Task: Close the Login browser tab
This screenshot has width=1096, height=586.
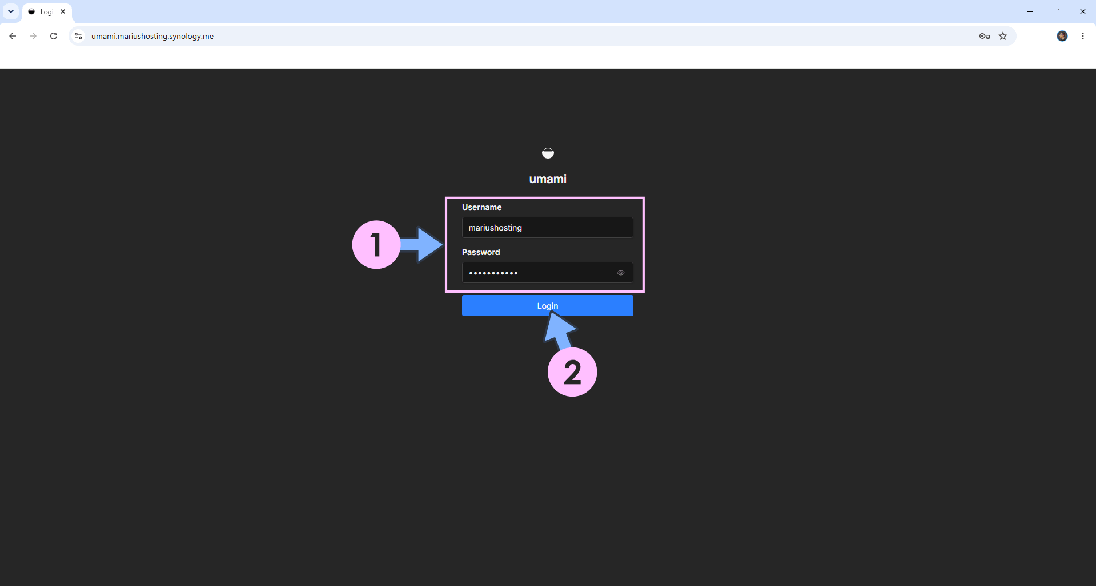Action: tap(63, 11)
